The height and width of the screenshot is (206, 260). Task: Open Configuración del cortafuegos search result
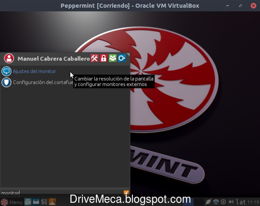click(x=65, y=82)
